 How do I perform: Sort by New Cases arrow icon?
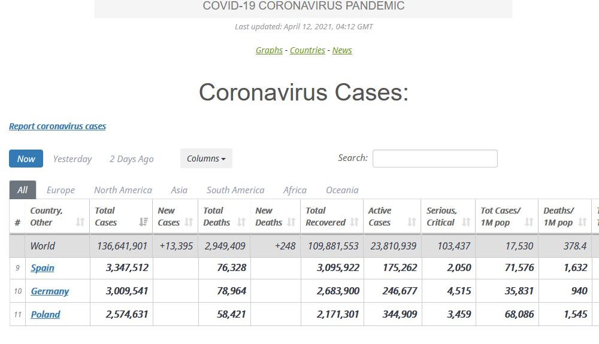point(189,223)
